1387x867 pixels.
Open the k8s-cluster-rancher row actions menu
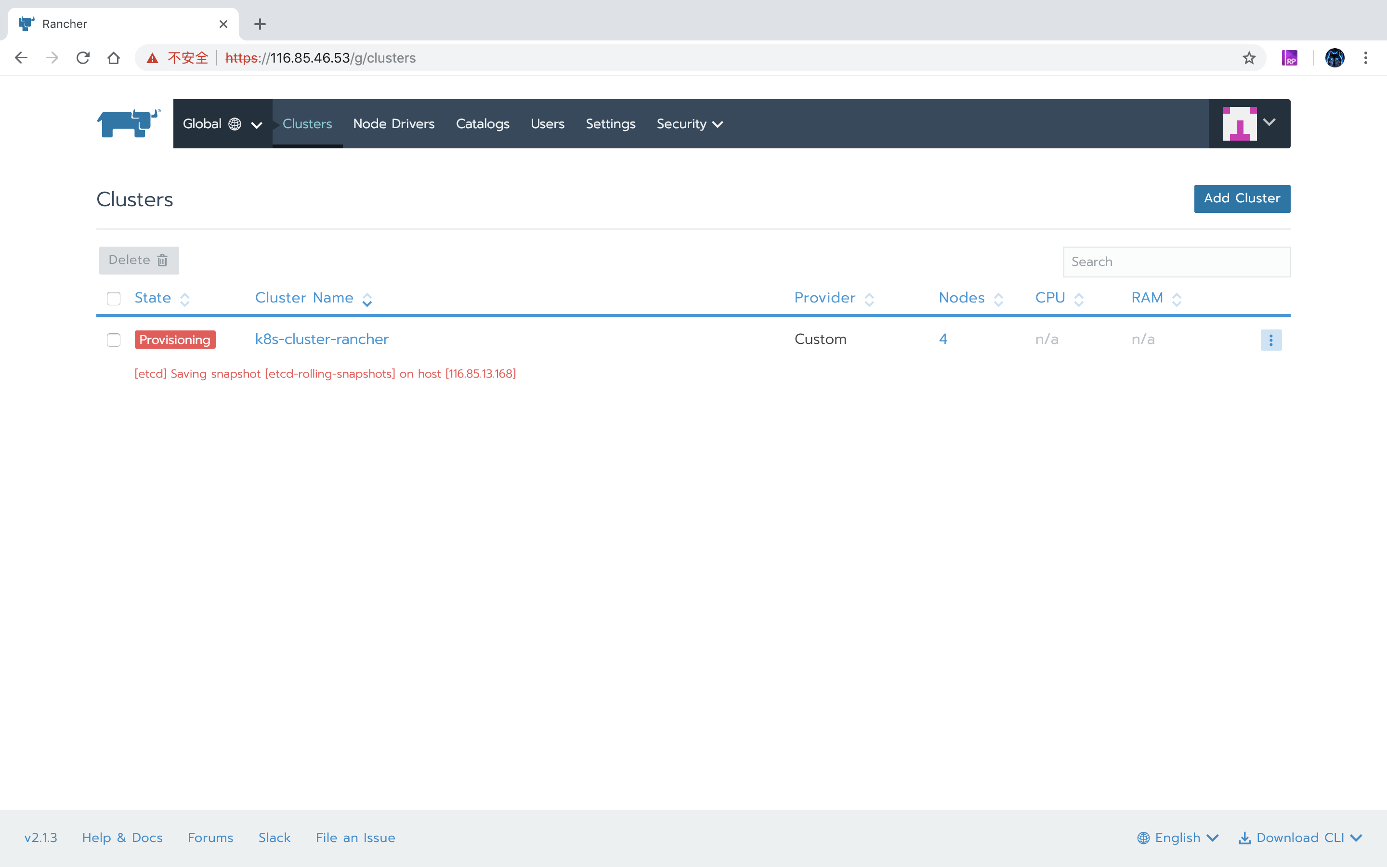[x=1270, y=340]
